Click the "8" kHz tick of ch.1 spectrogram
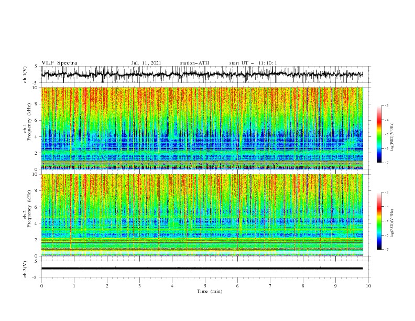Image resolution: width=415 pixels, height=321 pixels. click(37, 104)
